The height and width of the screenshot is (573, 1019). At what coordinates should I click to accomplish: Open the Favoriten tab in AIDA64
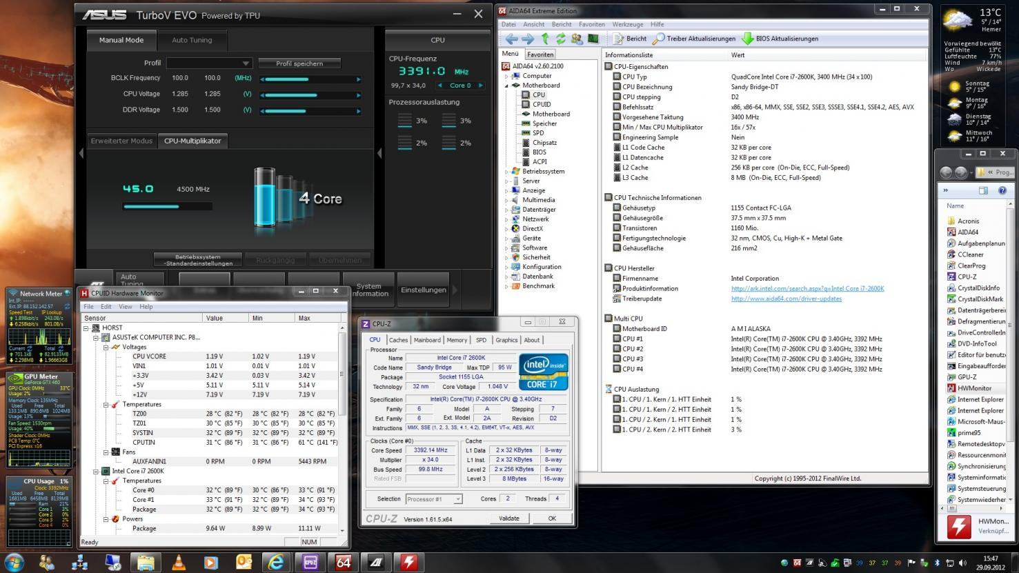pos(540,54)
